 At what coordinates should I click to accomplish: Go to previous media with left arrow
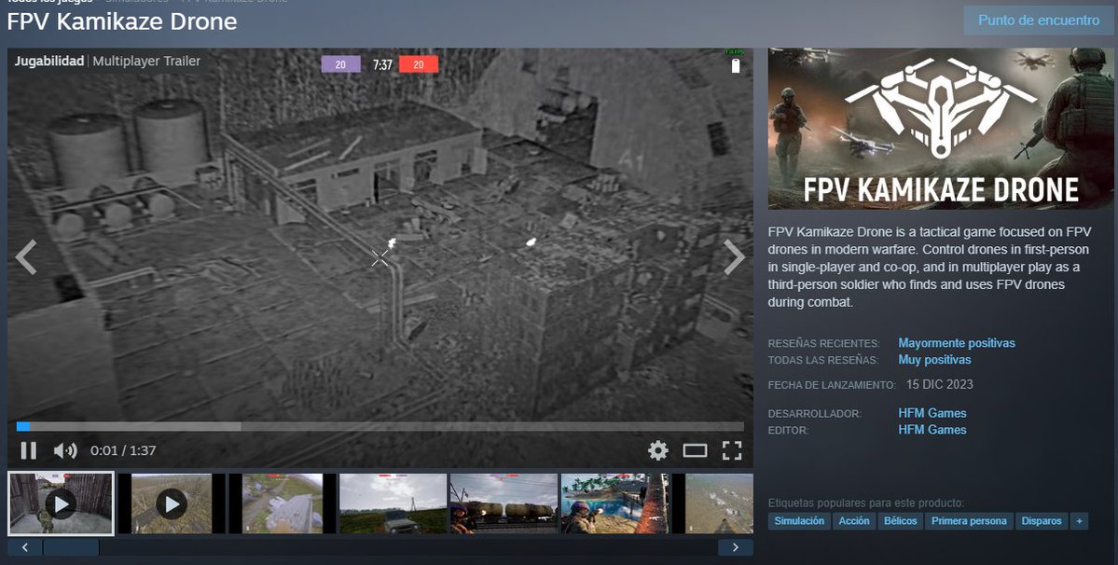(x=26, y=257)
